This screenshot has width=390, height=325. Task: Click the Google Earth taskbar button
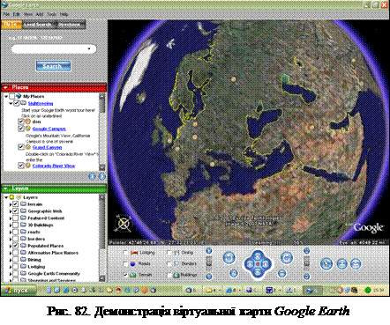click(312, 291)
